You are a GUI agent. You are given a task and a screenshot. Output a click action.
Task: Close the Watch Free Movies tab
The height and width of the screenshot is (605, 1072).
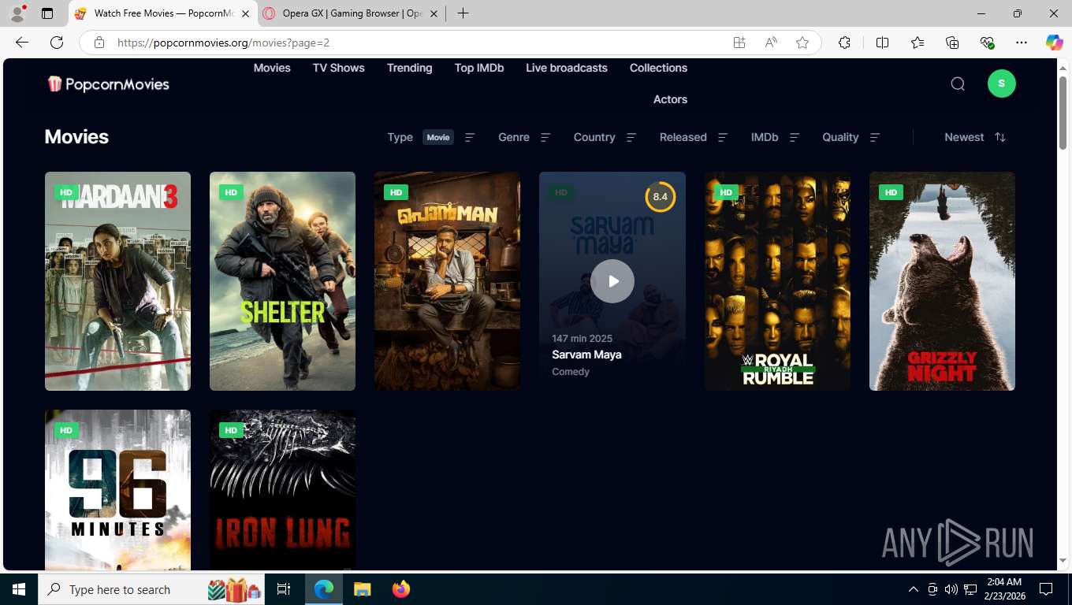coord(245,13)
